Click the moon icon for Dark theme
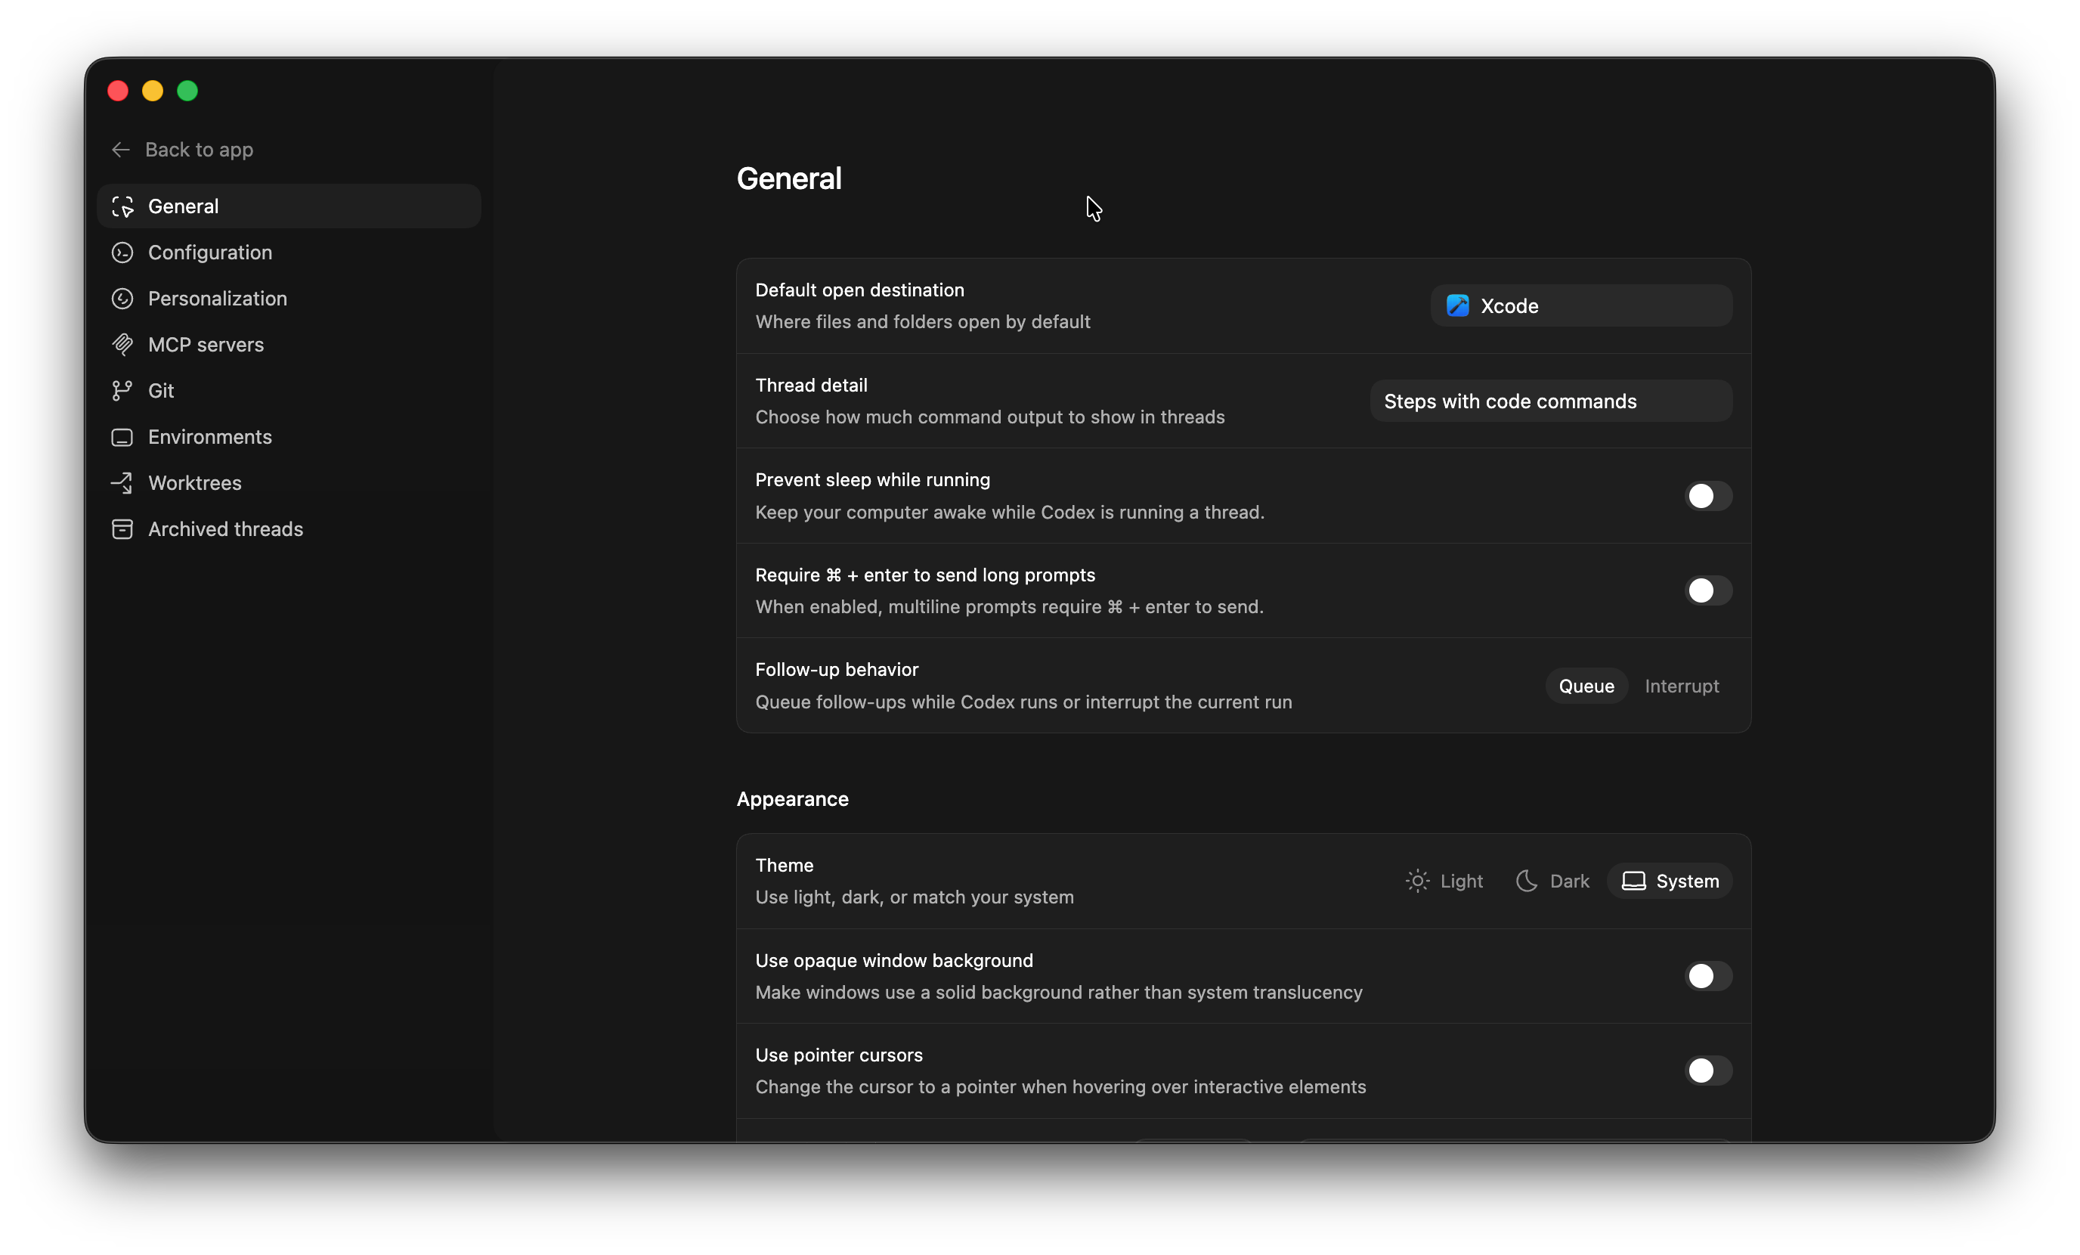Screen dimensions: 2080x1255 [x=1526, y=881]
